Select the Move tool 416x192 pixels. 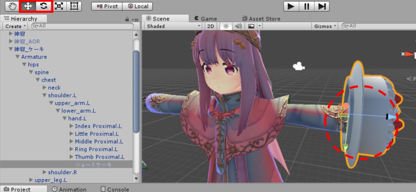point(28,6)
